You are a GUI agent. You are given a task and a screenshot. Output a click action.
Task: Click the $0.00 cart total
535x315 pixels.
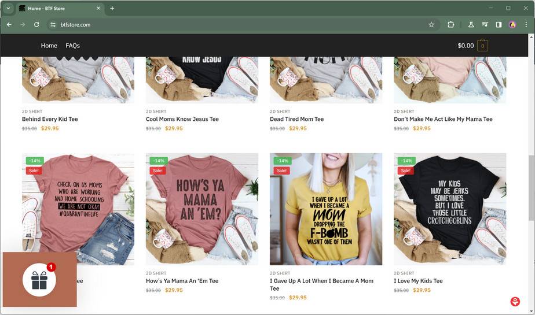point(466,46)
